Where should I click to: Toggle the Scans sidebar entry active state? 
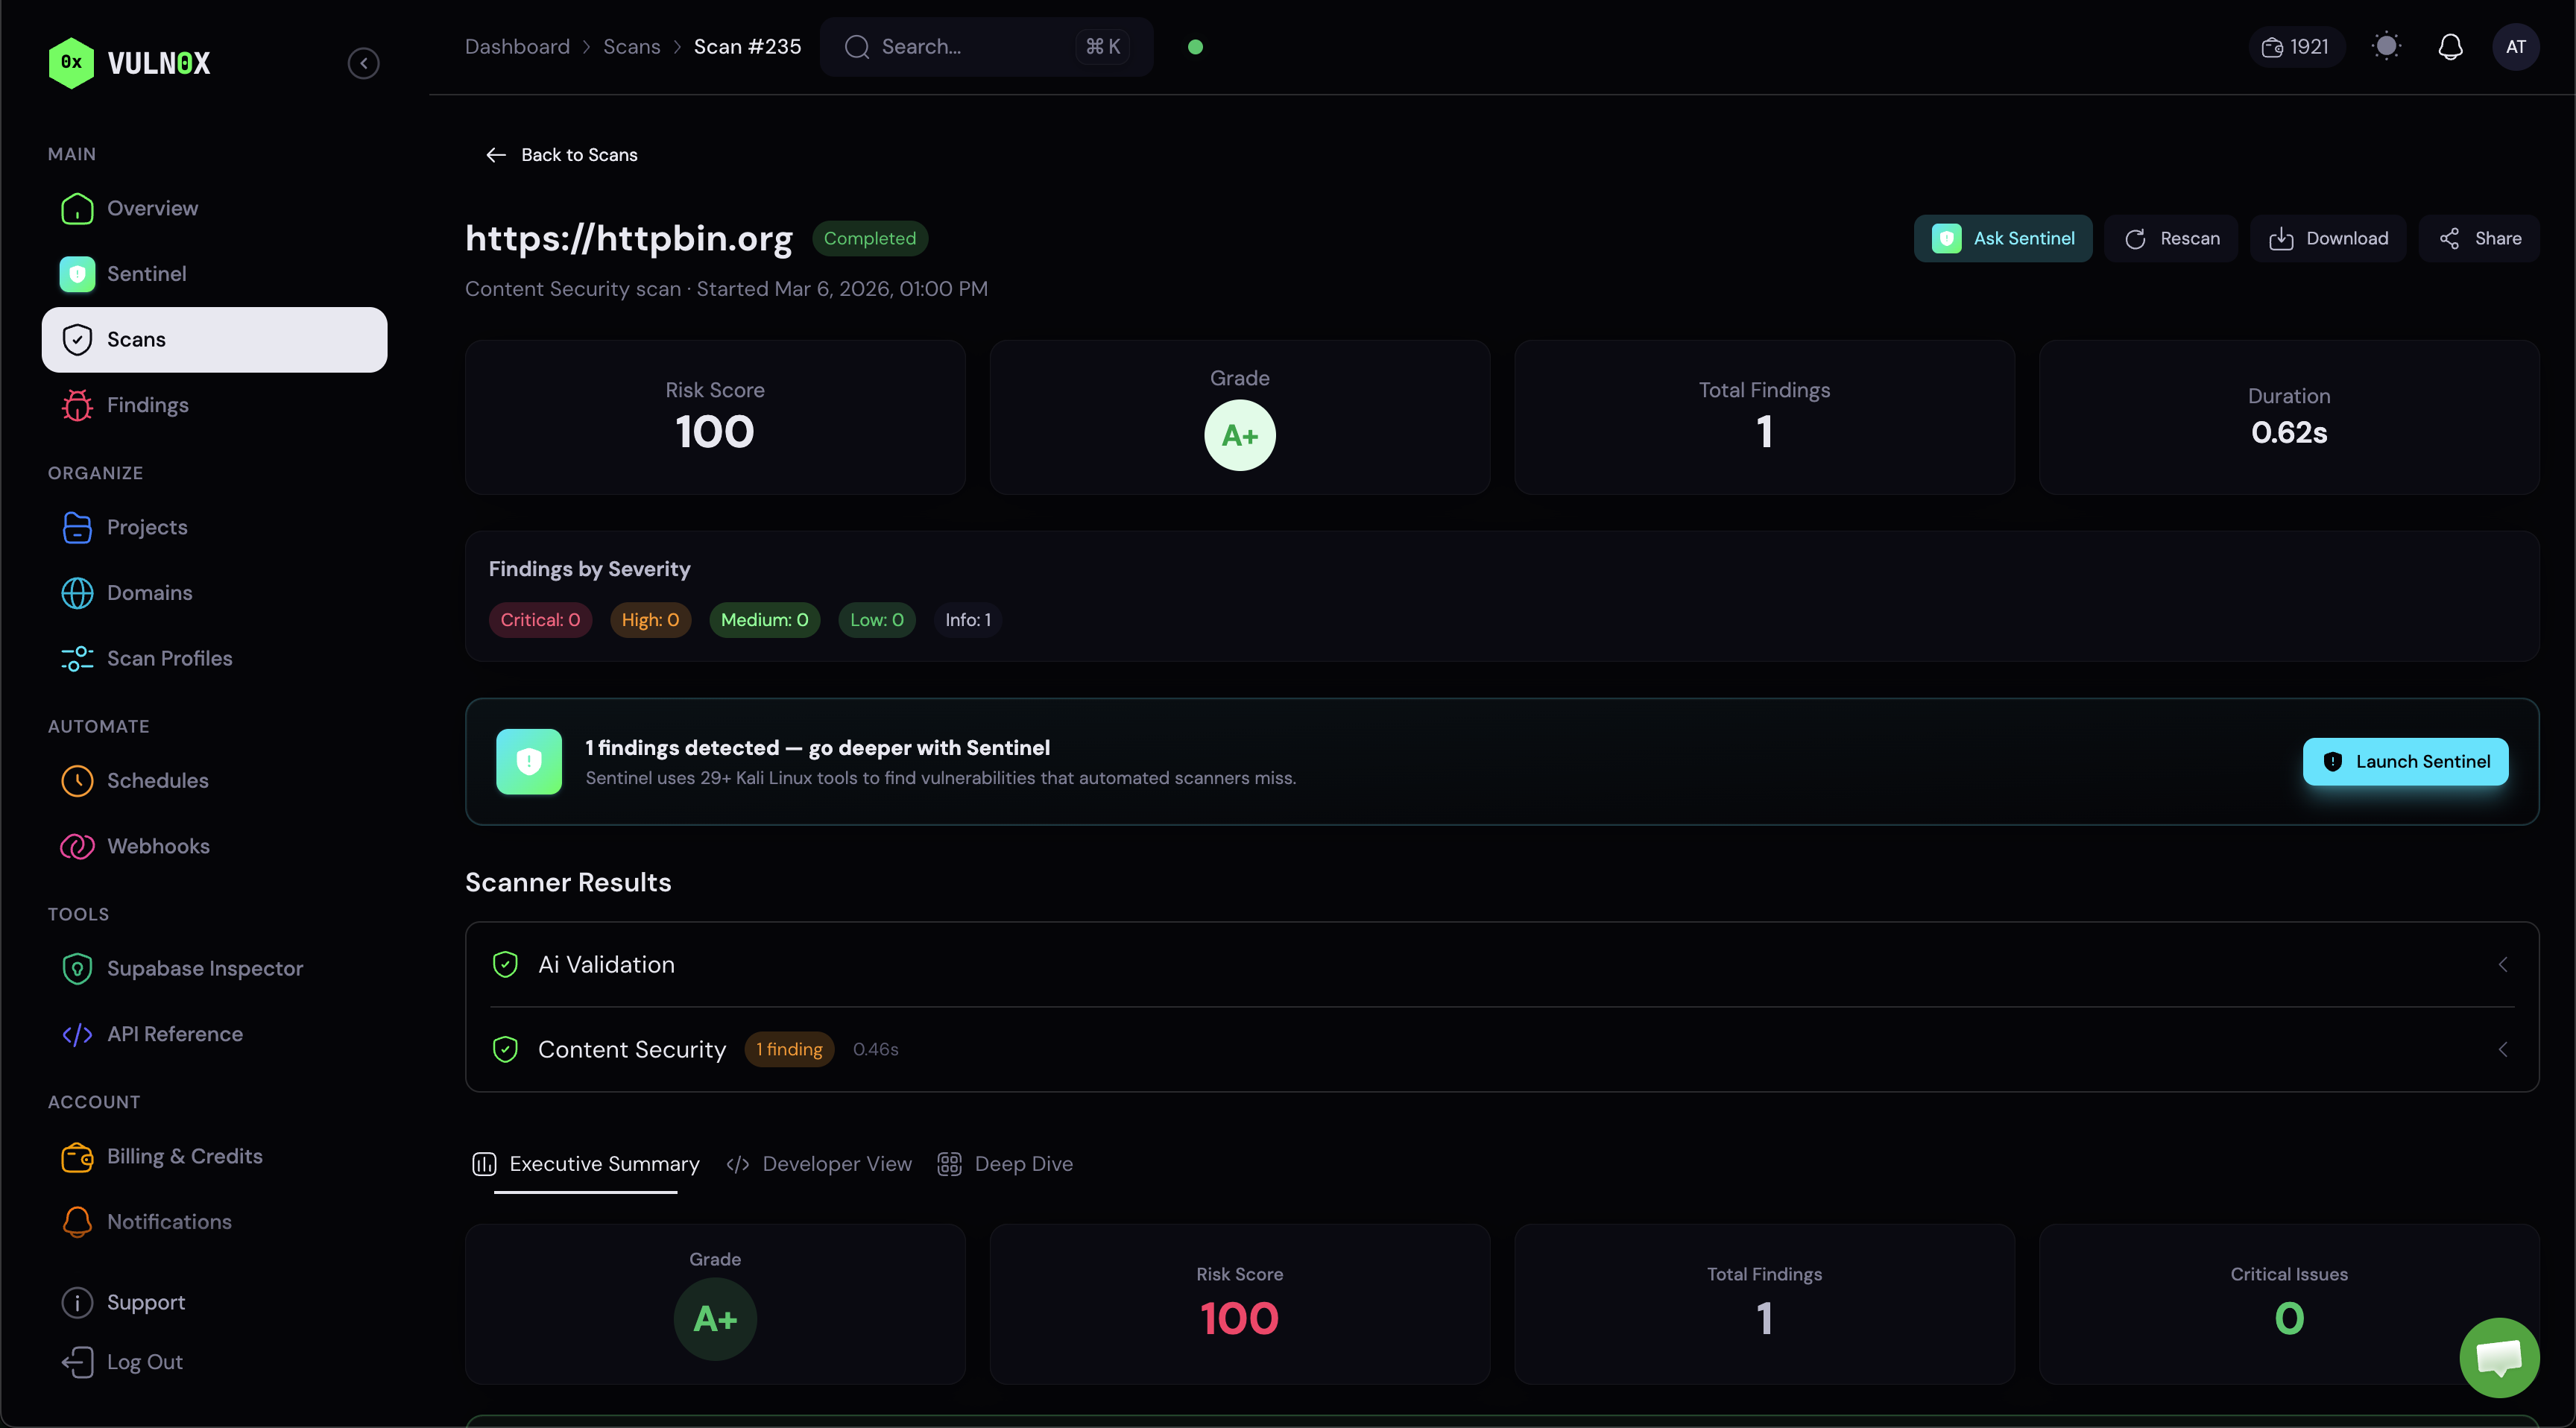point(137,339)
